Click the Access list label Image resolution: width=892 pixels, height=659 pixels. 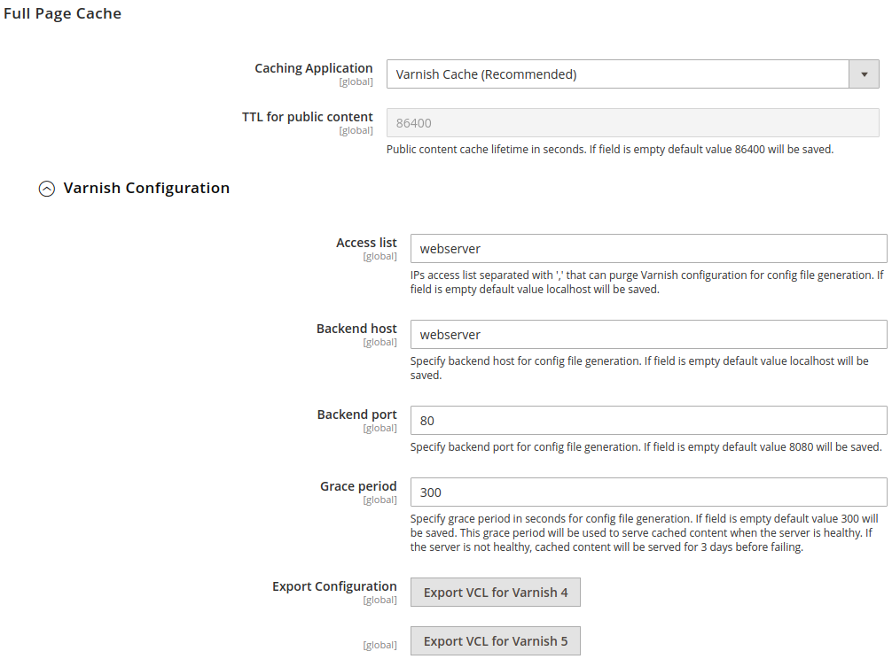[366, 243]
